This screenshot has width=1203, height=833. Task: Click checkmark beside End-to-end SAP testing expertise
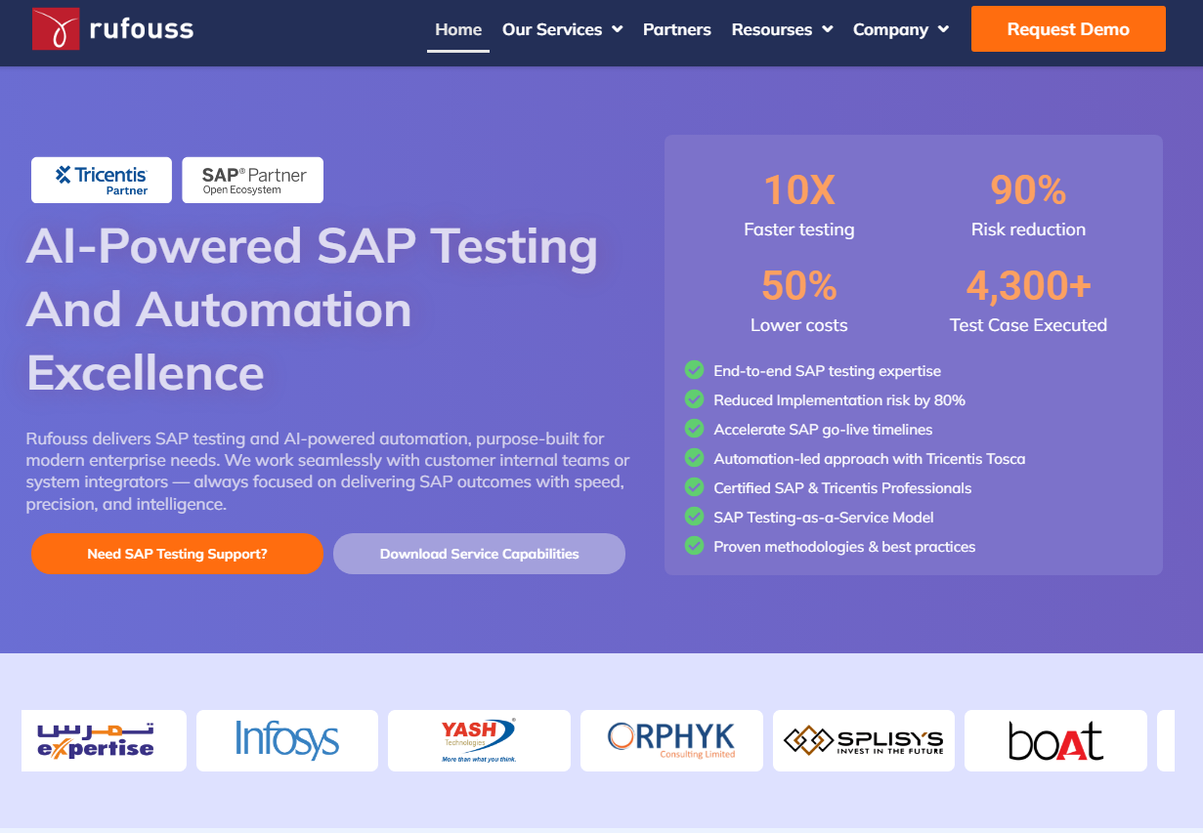[x=694, y=370]
